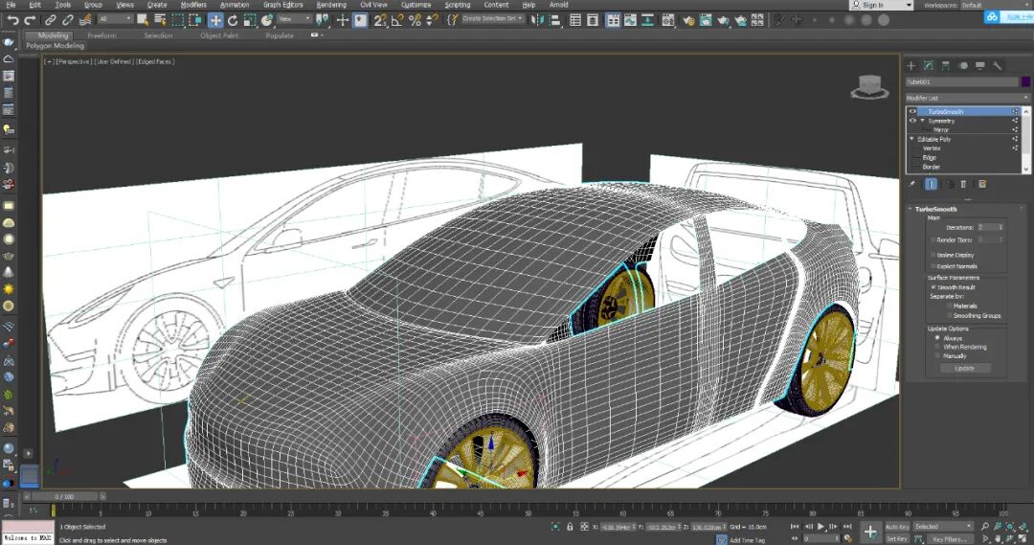Switch to the Freeform ribbon tab

coord(102,35)
